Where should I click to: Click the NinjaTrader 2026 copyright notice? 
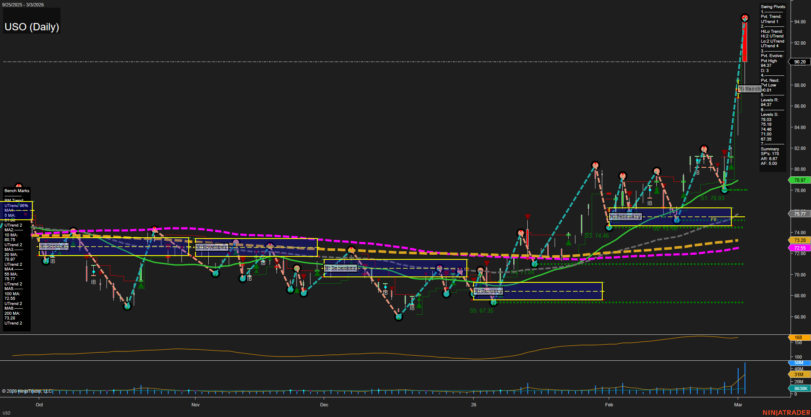tap(28, 390)
